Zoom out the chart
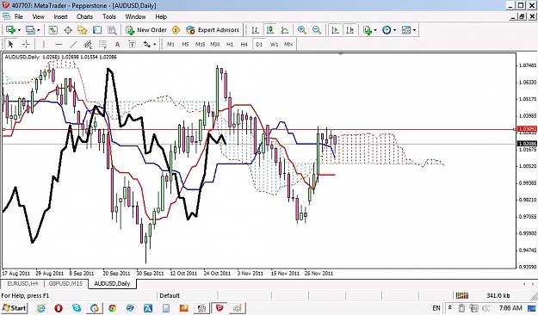Image resolution: width=538 pixels, height=315 pixels. coord(317,30)
